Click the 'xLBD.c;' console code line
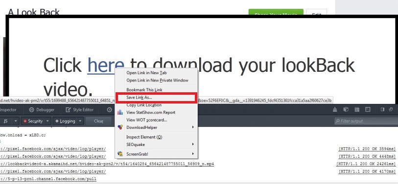398x187 pixels. click(x=23, y=135)
